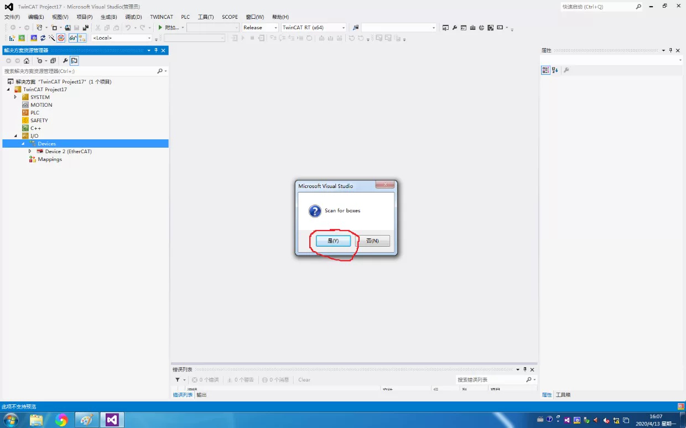686x428 pixels.
Task: Expand the Device 2 (EtherCAT) tree node
Action: (30, 151)
